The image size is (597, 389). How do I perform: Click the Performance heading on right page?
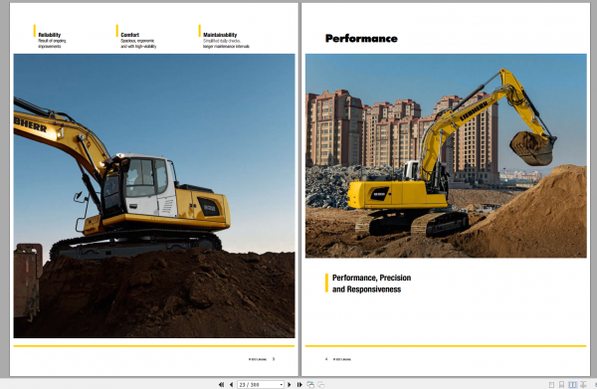pos(361,39)
